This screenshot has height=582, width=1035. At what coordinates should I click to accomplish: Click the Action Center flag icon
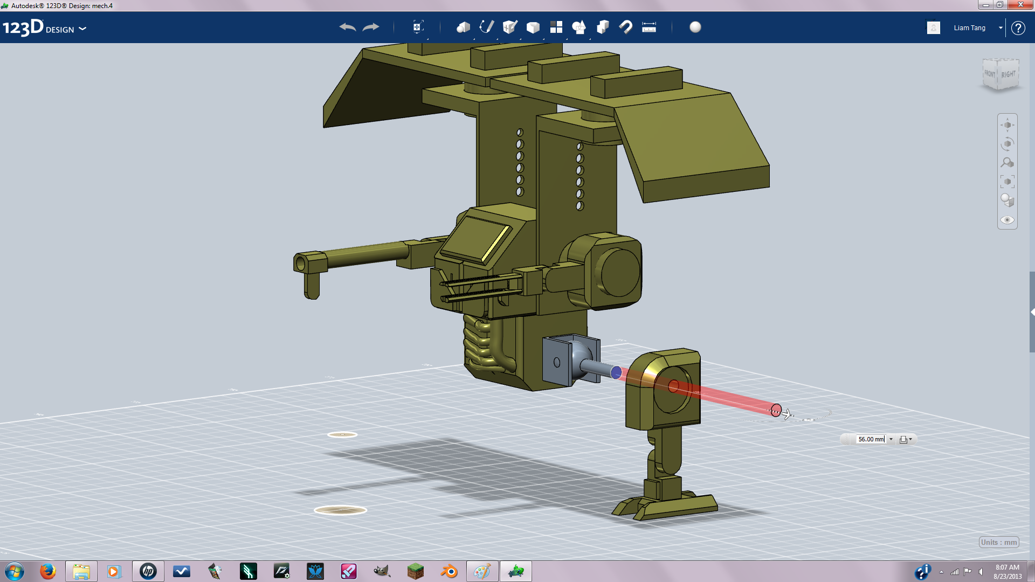coord(968,572)
